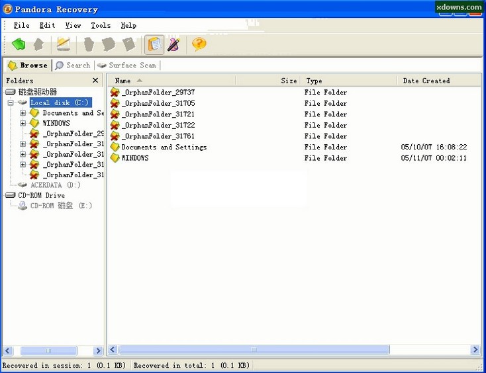Click the WINDOWS folder icon in file list
This screenshot has width=486, height=373.
tap(115, 158)
